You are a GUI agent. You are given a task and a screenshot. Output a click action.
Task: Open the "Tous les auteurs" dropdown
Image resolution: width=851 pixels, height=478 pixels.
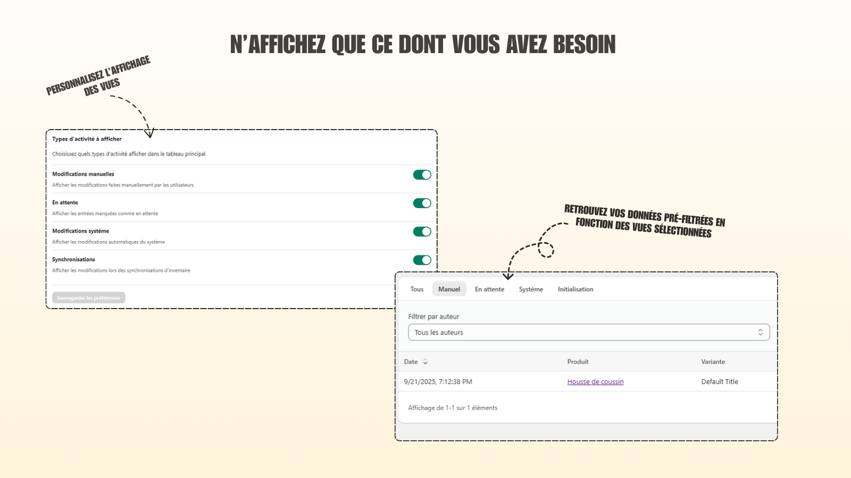tap(588, 332)
